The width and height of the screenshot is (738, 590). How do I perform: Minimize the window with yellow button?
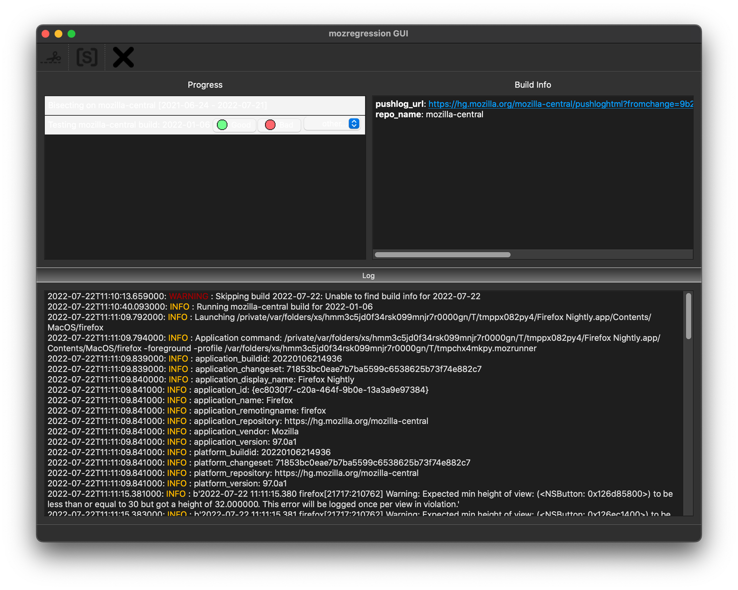[x=59, y=33]
